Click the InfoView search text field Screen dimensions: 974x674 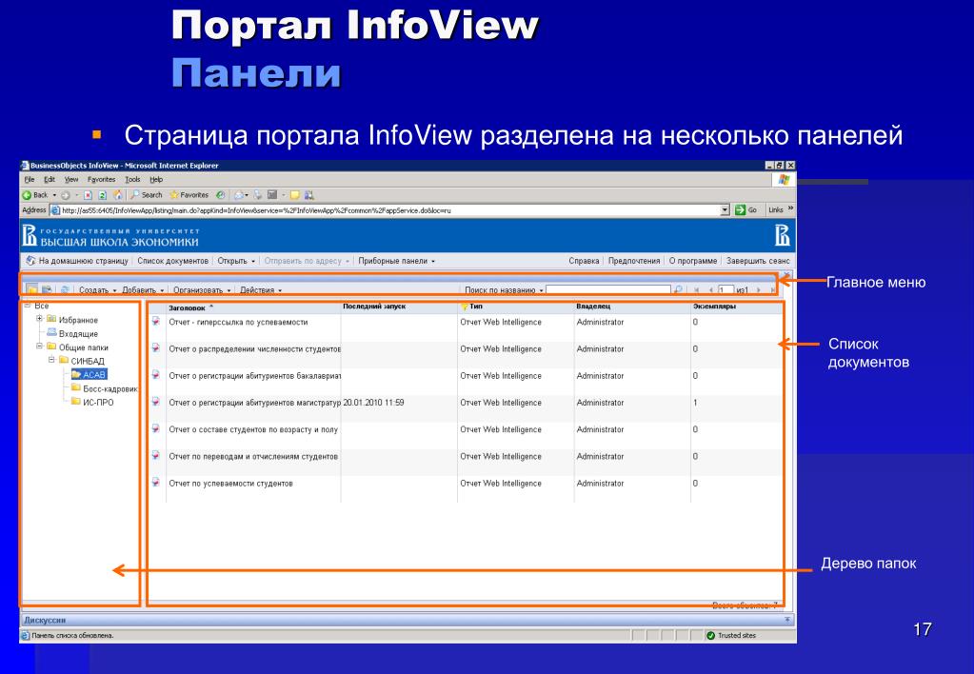(608, 290)
